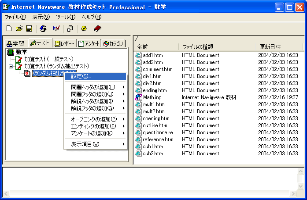Click the red book help icon
This screenshot has height=200, width=307.
pos(97,29)
